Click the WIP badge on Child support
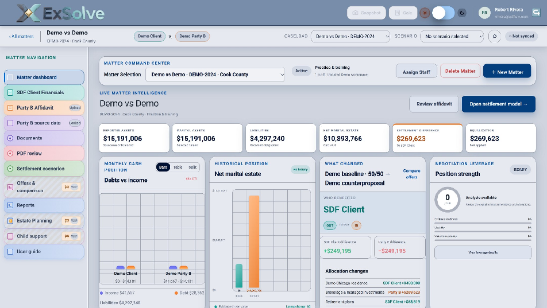The height and width of the screenshot is (308, 547). [71, 236]
